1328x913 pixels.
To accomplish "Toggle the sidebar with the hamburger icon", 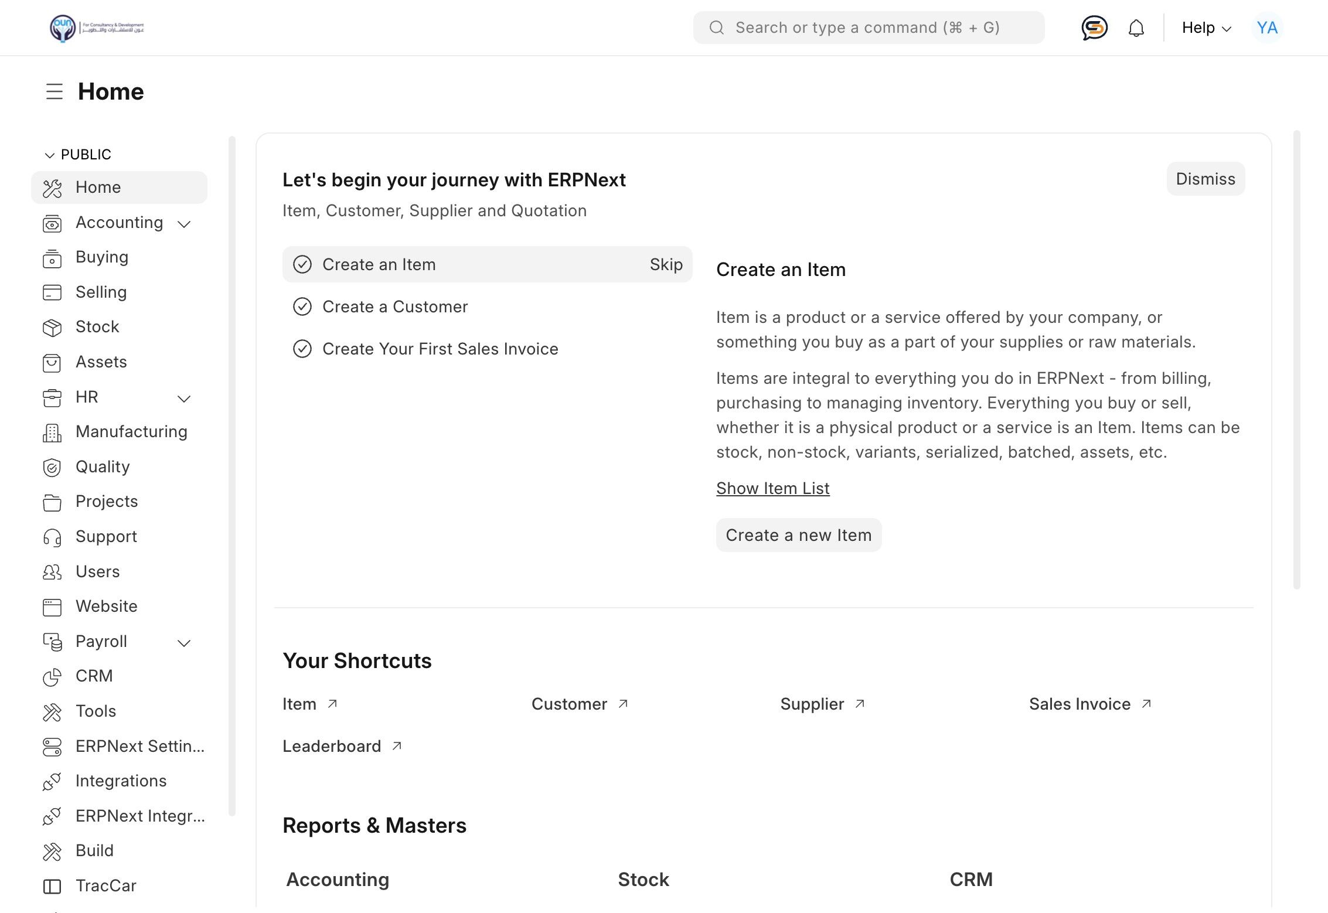I will pyautogui.click(x=55, y=91).
